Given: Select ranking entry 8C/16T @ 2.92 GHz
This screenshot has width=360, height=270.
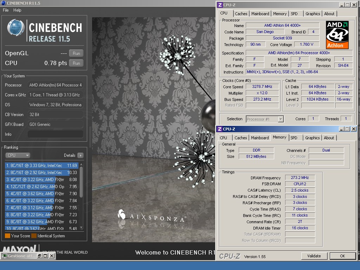Looking at the screenshot, I should 41,172.
